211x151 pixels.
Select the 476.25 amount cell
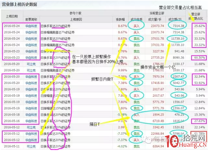[179, 115]
